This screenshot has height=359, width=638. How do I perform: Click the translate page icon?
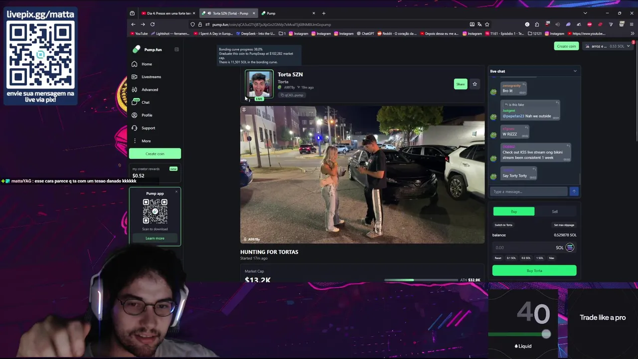click(479, 24)
